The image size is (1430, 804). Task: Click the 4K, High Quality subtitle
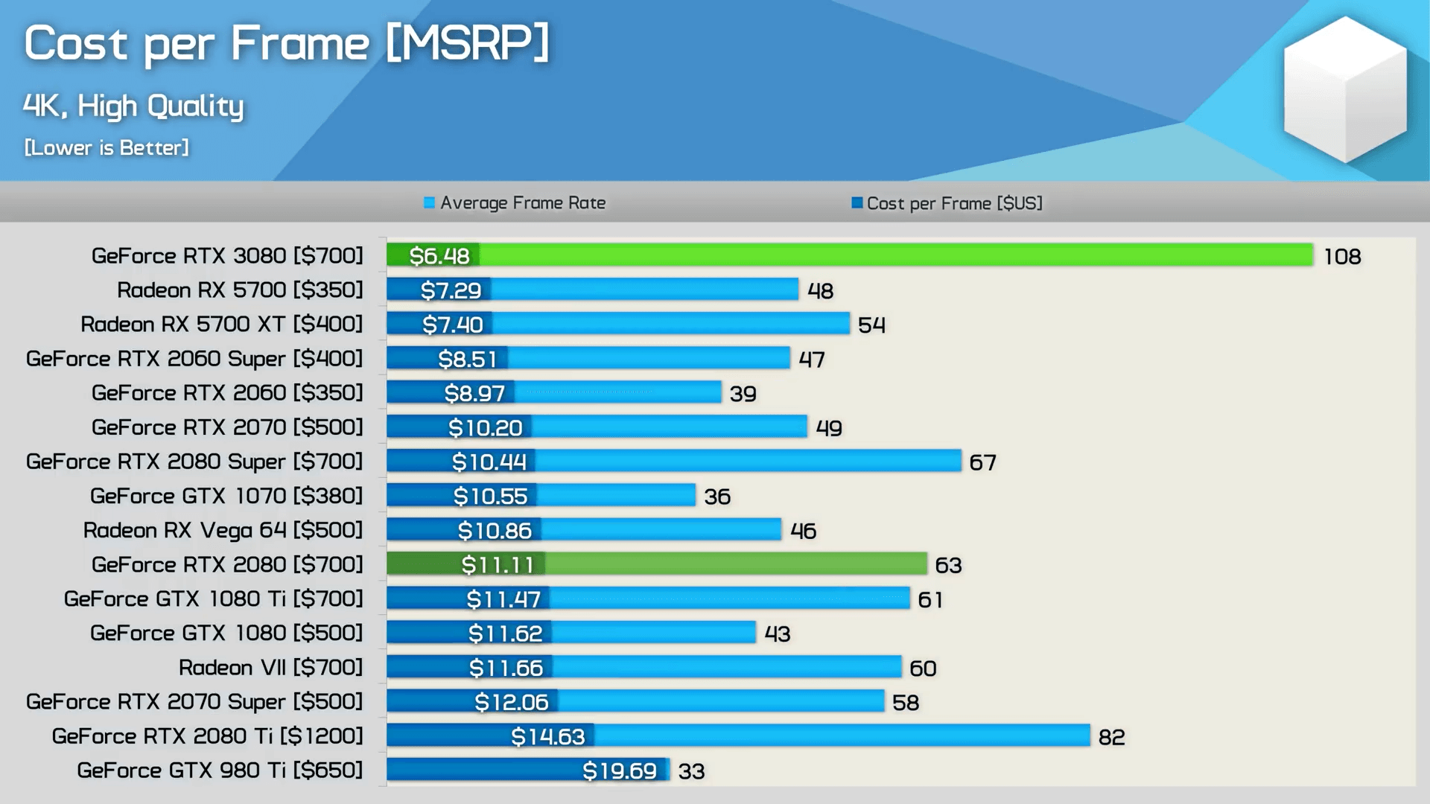133,106
